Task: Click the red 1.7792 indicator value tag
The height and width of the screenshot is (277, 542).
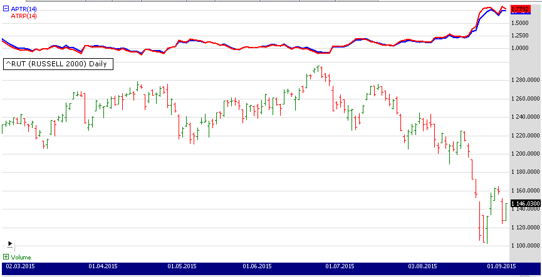Action: pos(521,9)
